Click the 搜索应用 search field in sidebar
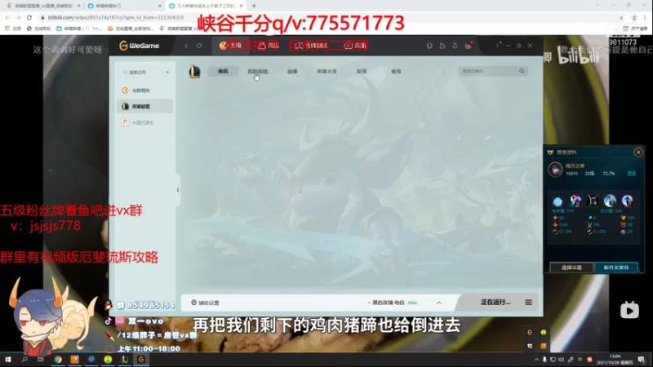This screenshot has height=367, width=653. 140,72
